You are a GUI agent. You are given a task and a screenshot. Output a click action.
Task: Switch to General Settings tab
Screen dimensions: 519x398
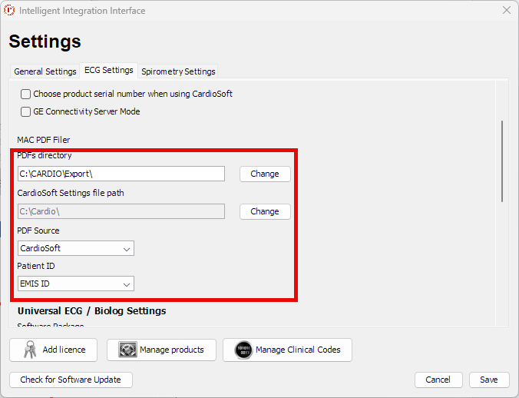(x=45, y=71)
